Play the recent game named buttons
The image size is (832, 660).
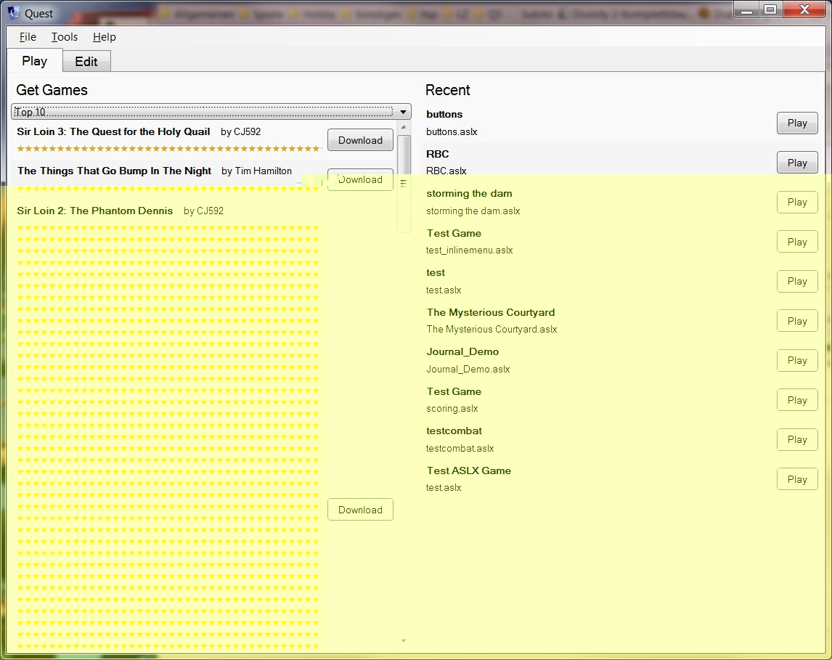(x=796, y=123)
